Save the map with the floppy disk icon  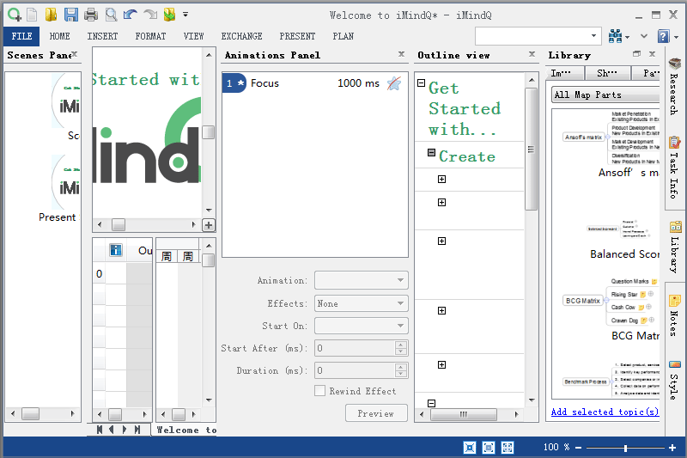[x=71, y=15]
